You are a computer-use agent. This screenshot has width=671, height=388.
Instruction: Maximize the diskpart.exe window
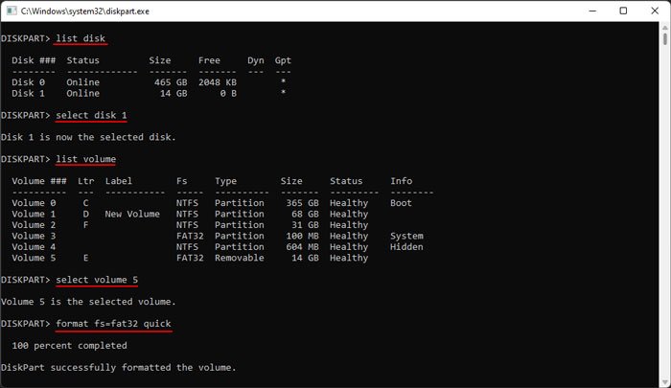coord(623,11)
